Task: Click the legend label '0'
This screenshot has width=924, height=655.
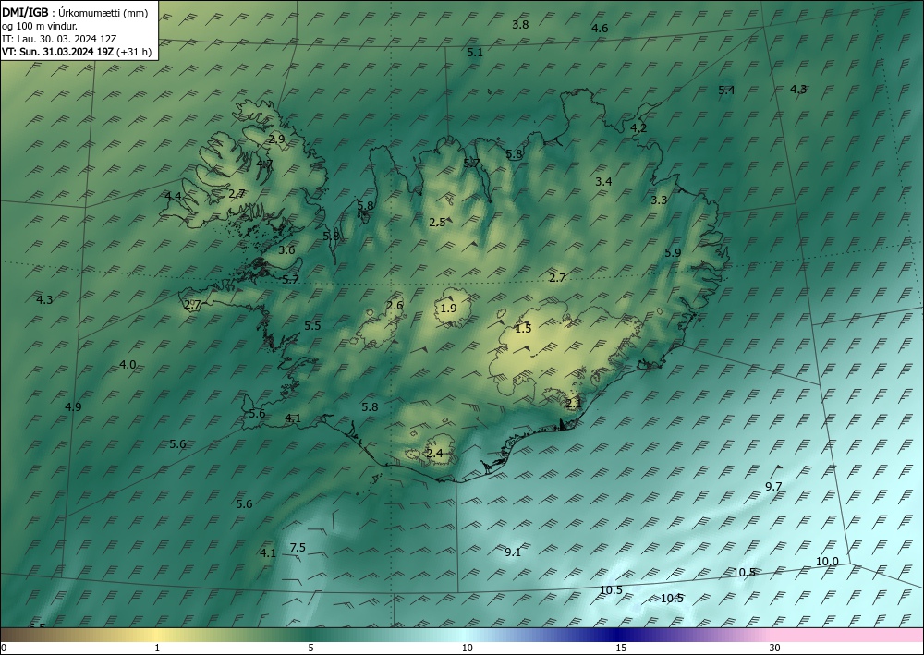Action: coord(4,648)
